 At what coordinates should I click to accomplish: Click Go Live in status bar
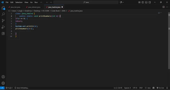[160, 88]
